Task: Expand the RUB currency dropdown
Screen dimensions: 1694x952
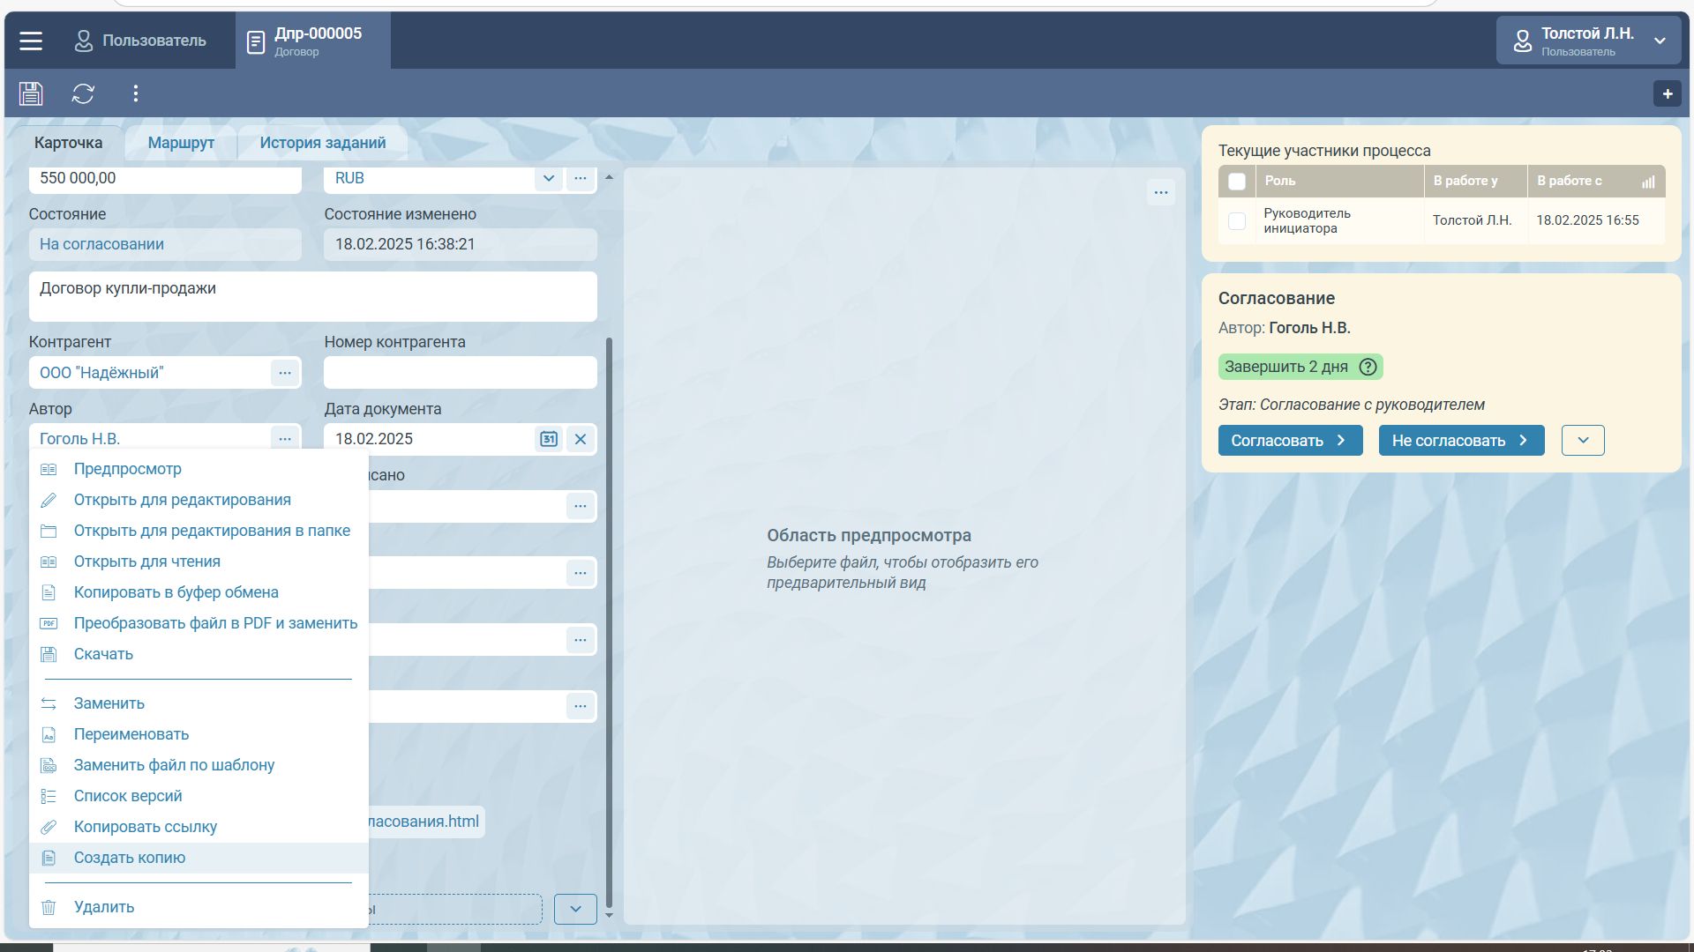Action: [548, 178]
